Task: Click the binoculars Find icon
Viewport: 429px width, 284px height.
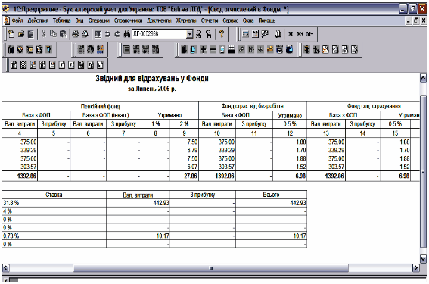Action: (x=126, y=34)
